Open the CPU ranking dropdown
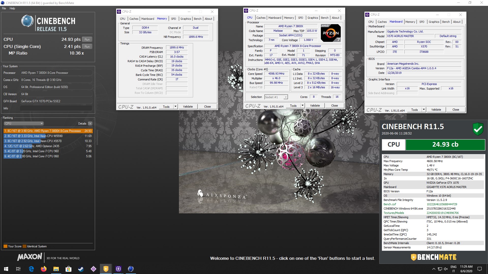 (24, 124)
